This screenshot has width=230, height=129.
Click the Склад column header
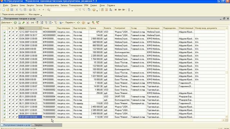(x=138, y=28)
